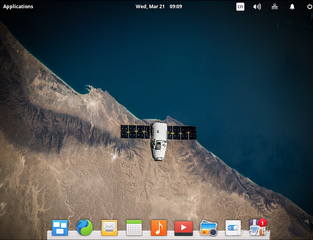Open the notifications bell indicator
The image size is (313, 240).
[x=292, y=7]
